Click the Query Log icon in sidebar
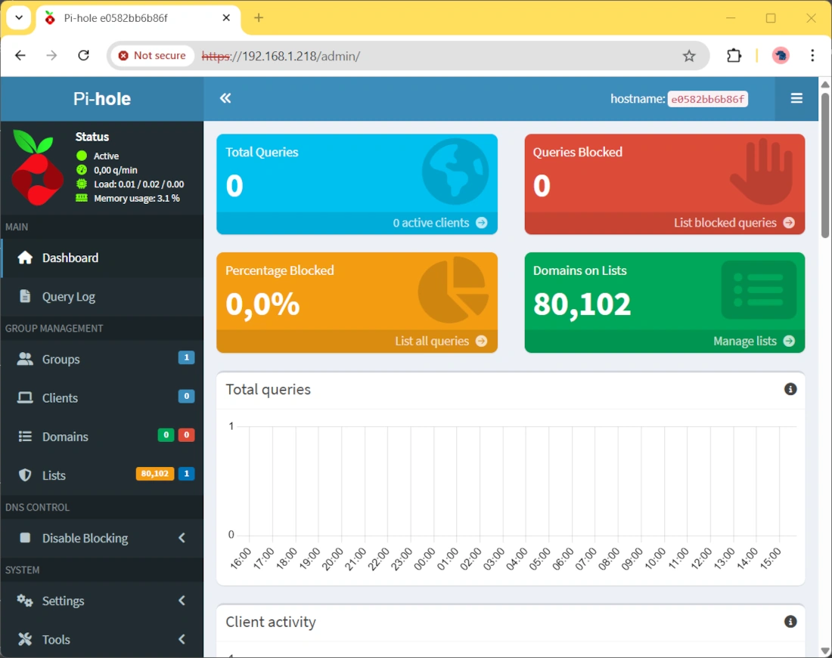This screenshot has height=658, width=832. click(26, 296)
